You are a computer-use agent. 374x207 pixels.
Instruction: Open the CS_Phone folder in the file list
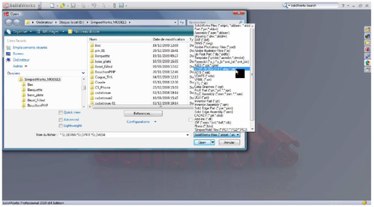[102, 88]
